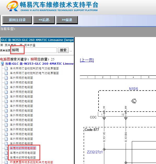
Task: Click diagram column header 5
Action: 149,77
